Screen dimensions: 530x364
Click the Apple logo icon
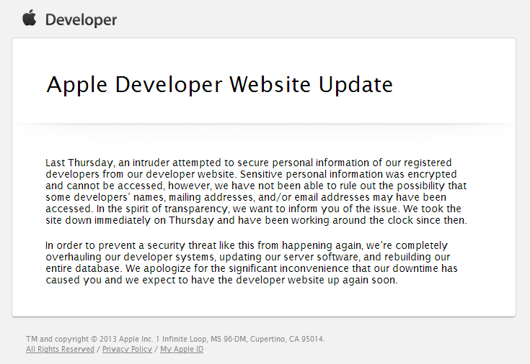tap(29, 18)
